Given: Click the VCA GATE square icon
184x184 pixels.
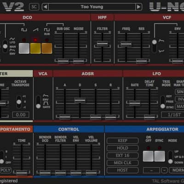Looking at the screenshot, I should pyautogui.click(x=46, y=103).
